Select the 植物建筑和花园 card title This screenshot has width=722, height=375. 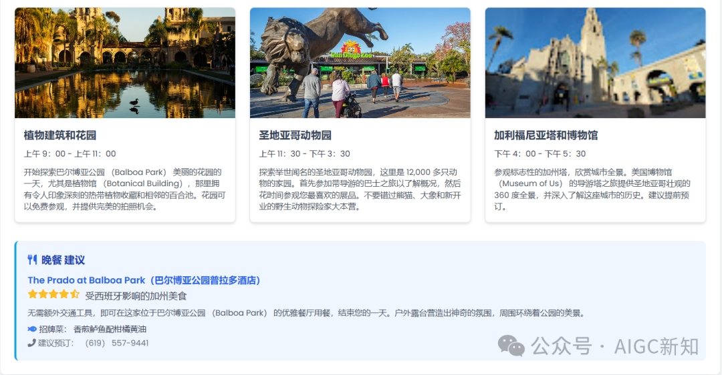(60, 135)
